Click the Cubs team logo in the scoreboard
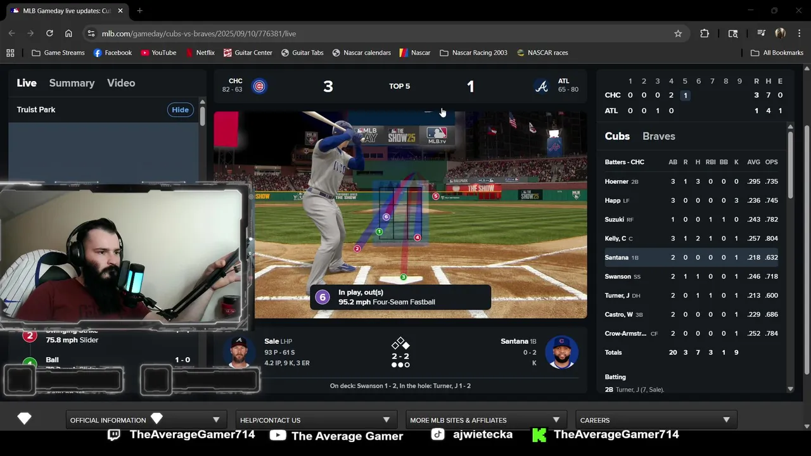This screenshot has height=456, width=811. (x=259, y=86)
